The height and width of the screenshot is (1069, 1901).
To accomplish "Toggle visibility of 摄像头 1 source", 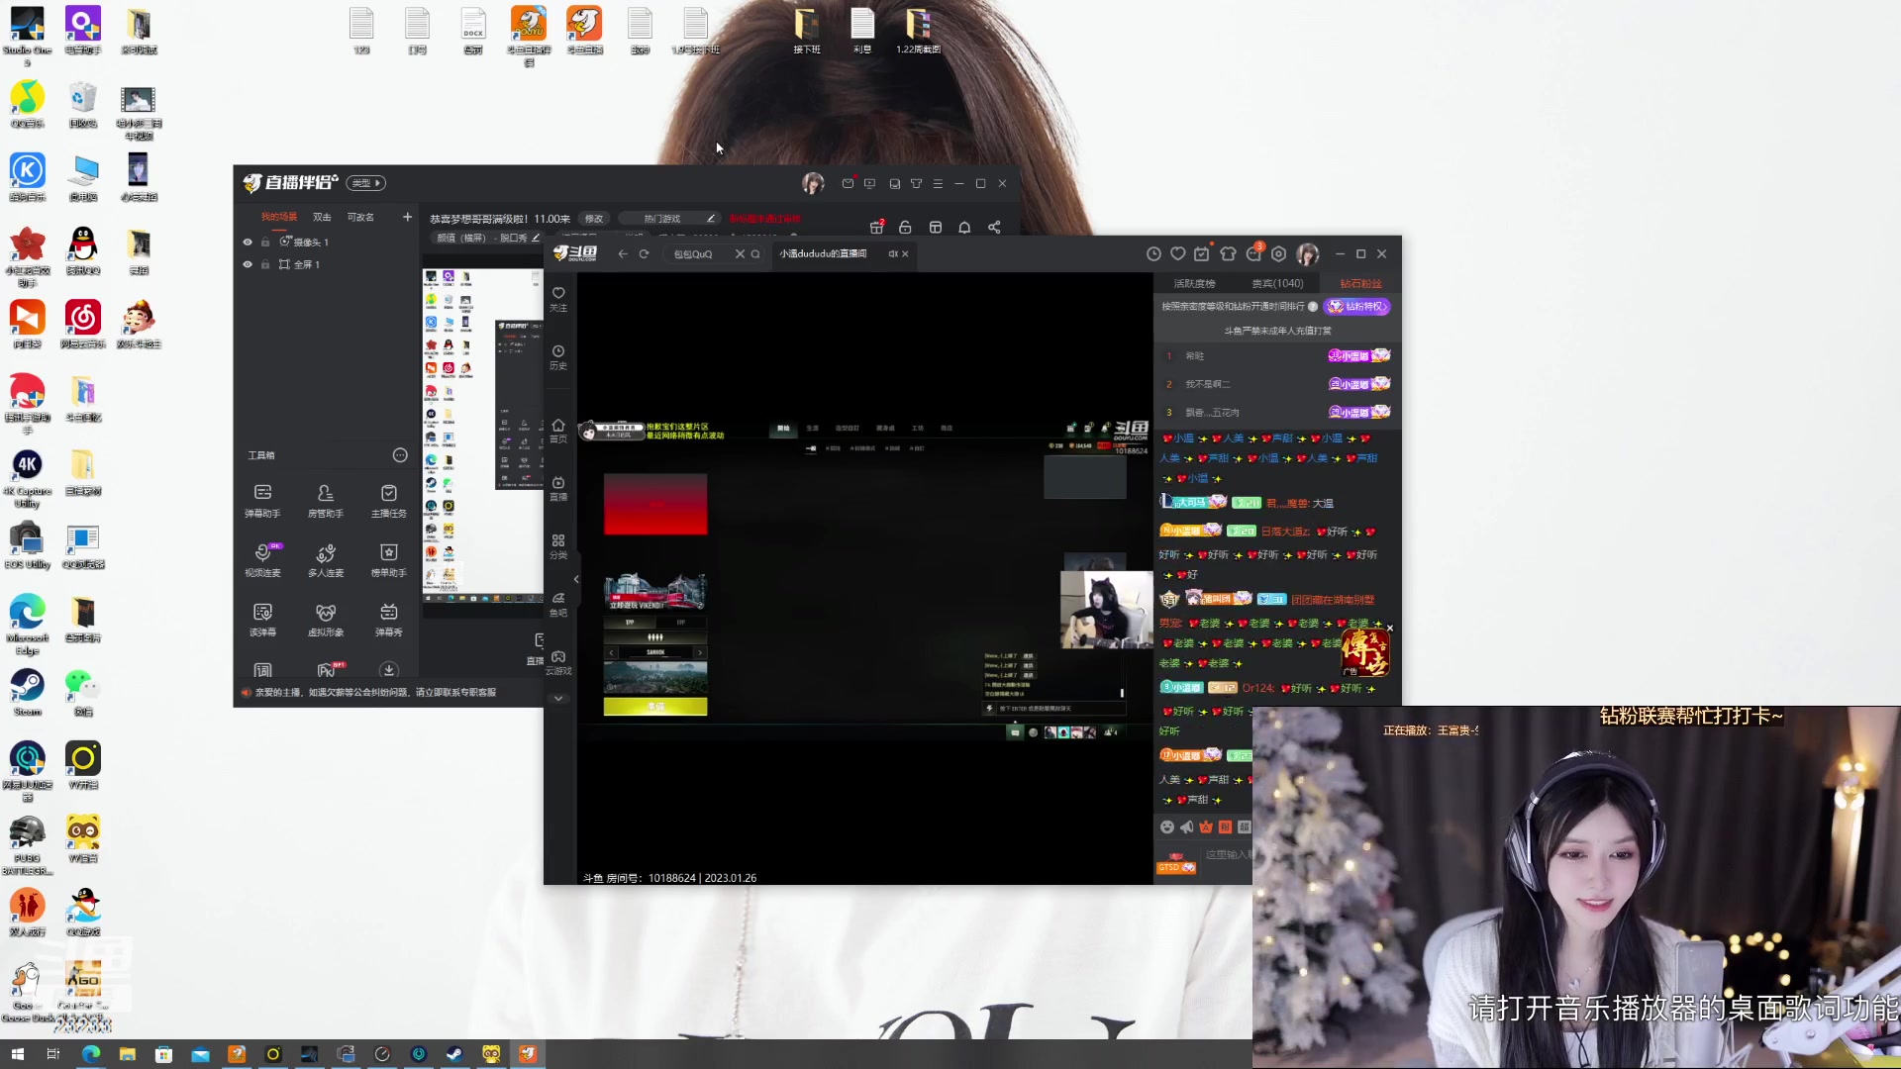I will click(x=248, y=242).
